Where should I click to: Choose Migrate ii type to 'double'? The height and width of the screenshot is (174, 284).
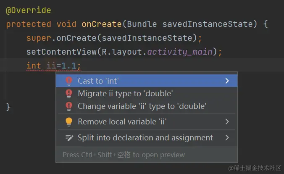(x=125, y=94)
